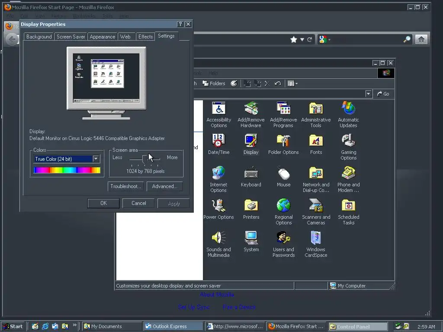Switch to the Web tab
This screenshot has height=332, width=443.
coord(125,37)
